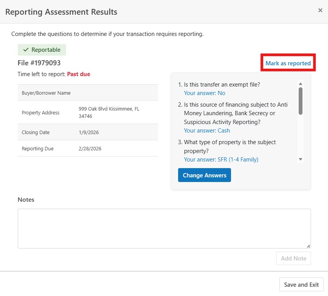Screen dimensions: 328x296
Task: Click the questions list scroll-down arrow
Action: click(x=301, y=159)
